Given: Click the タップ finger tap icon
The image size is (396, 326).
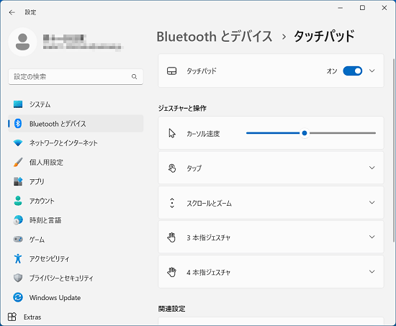Looking at the screenshot, I should [172, 168].
